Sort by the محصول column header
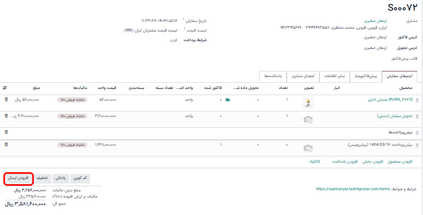 [x=406, y=88]
